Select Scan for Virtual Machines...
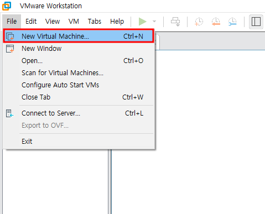This screenshot has width=265, height=214. [x=79, y=73]
